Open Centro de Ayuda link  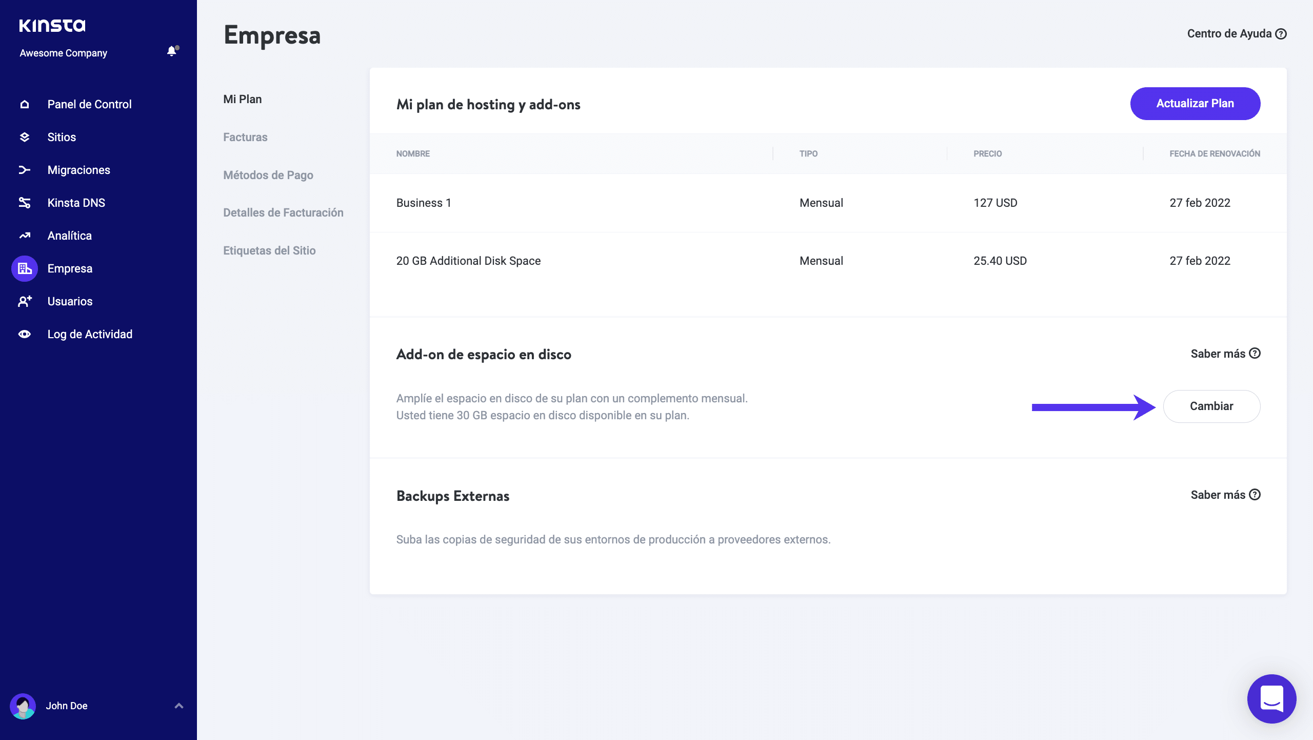point(1236,34)
